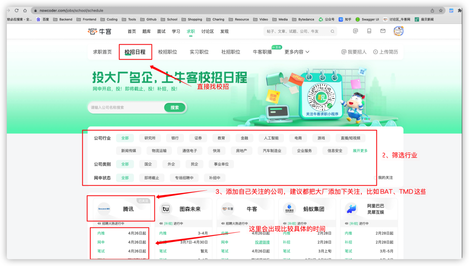Screen dimensions: 469x266
Task: Open the Frontend bookmark folder
Action: [x=86, y=20]
